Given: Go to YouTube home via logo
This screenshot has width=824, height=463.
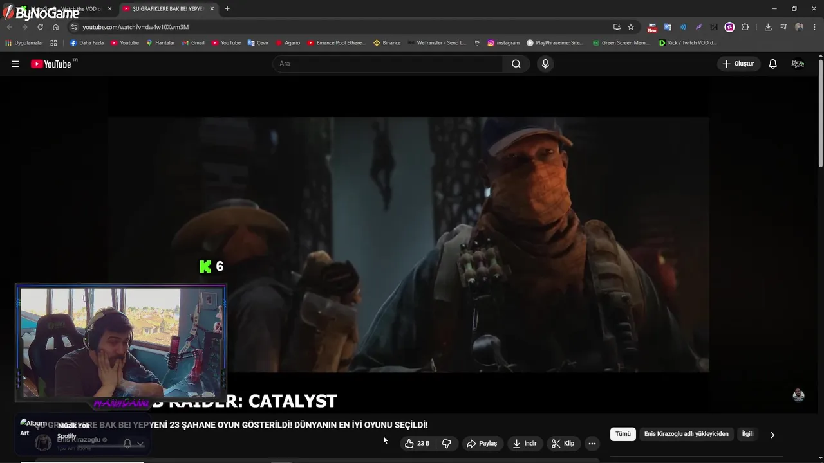Looking at the screenshot, I should coord(51,64).
